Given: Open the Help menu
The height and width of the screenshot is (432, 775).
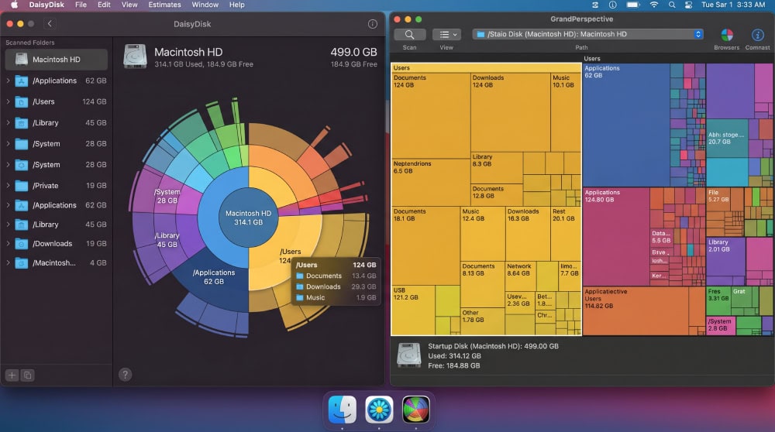Looking at the screenshot, I should pyautogui.click(x=236, y=5).
